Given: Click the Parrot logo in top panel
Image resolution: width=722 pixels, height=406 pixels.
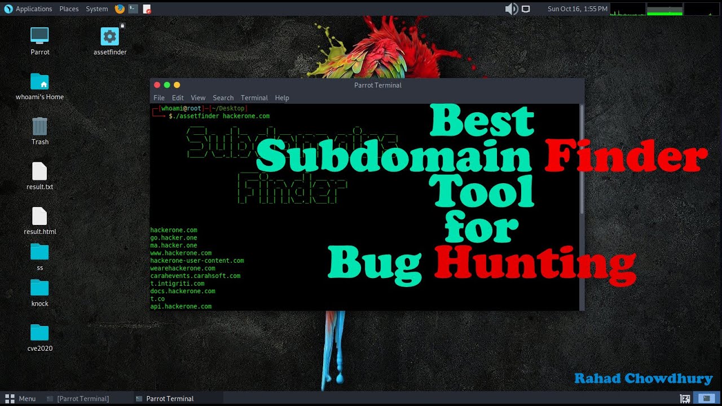Looking at the screenshot, I should point(8,8).
